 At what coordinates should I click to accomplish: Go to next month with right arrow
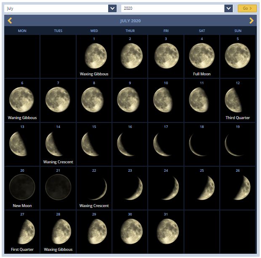pyautogui.click(x=251, y=21)
